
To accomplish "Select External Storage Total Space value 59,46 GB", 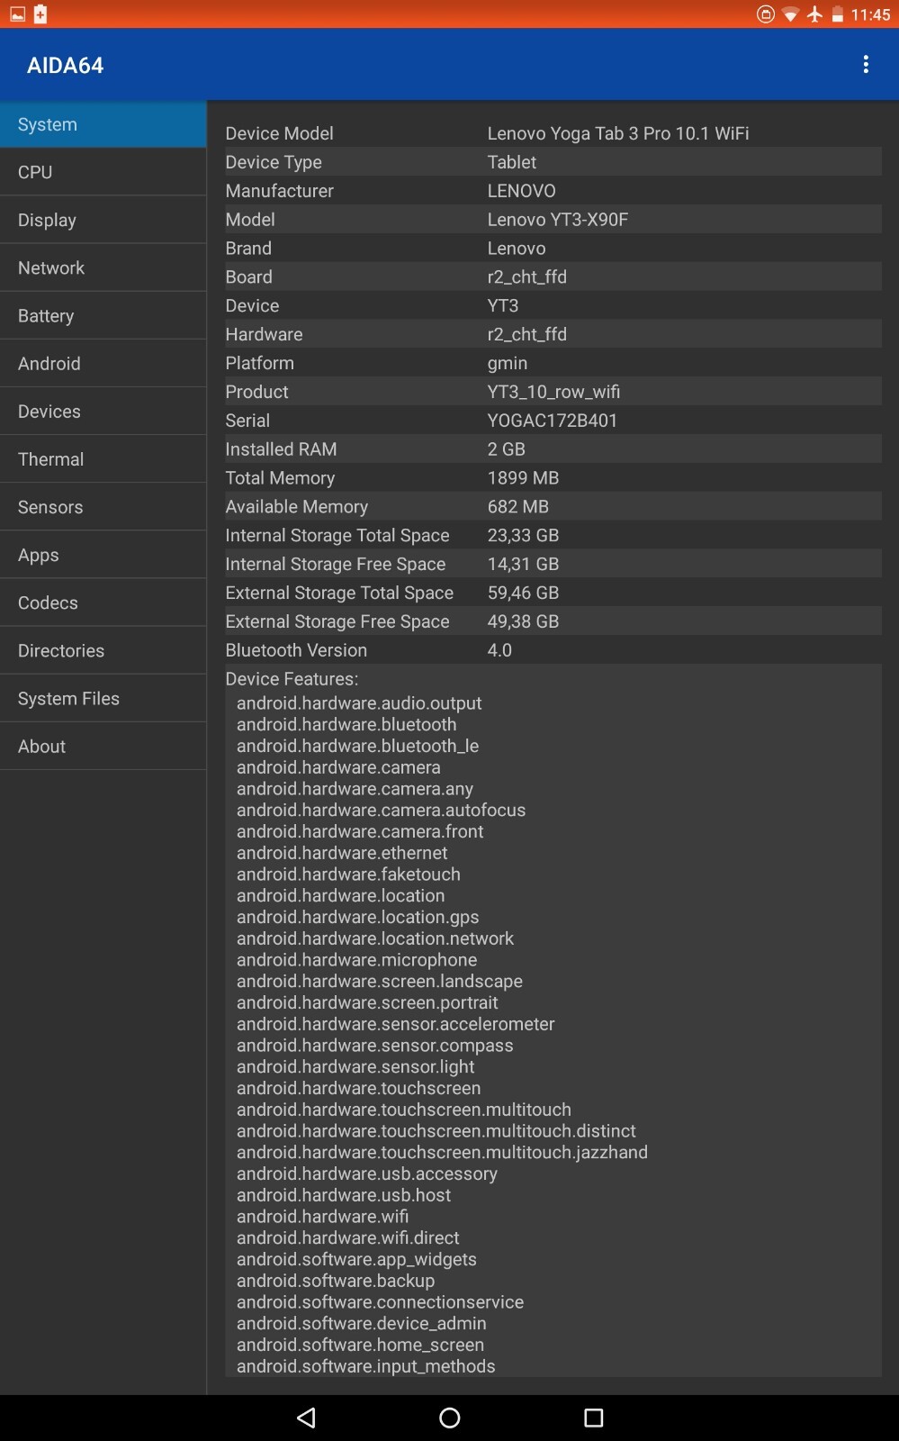I will 524,594.
